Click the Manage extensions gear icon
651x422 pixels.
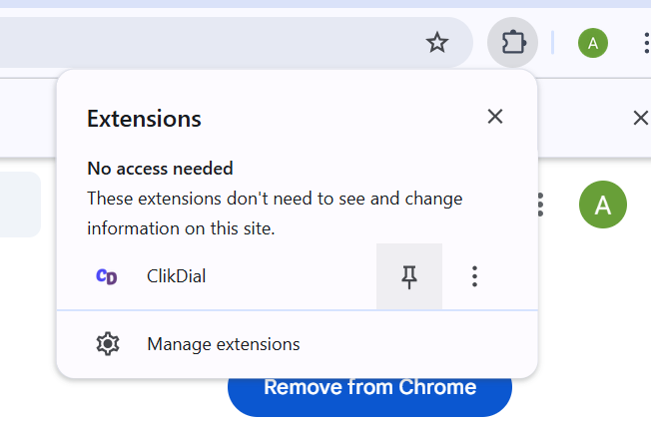pyautogui.click(x=108, y=343)
